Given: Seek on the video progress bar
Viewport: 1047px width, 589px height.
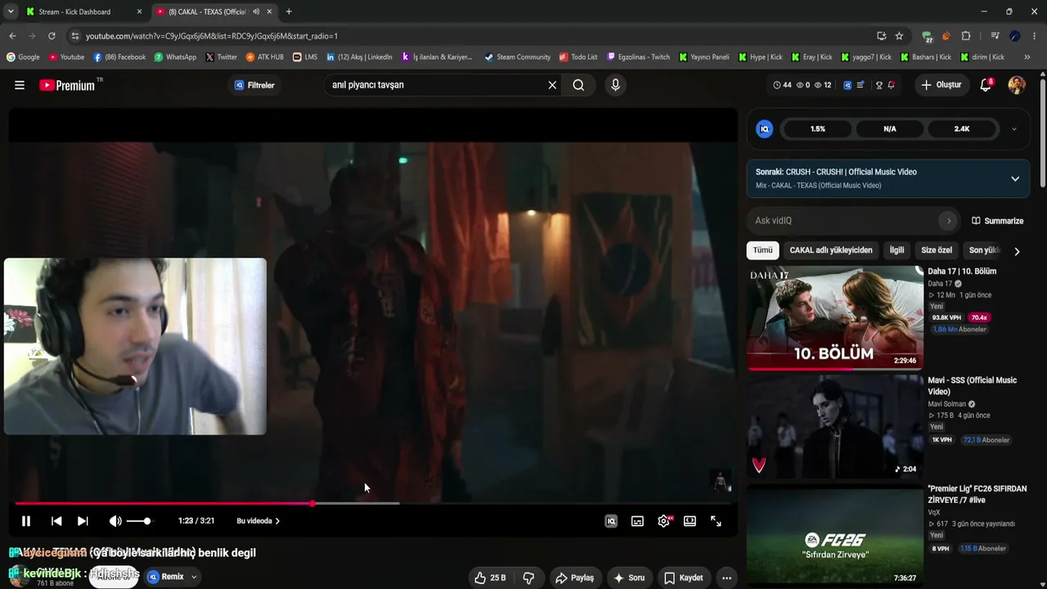Looking at the screenshot, I should [x=373, y=503].
